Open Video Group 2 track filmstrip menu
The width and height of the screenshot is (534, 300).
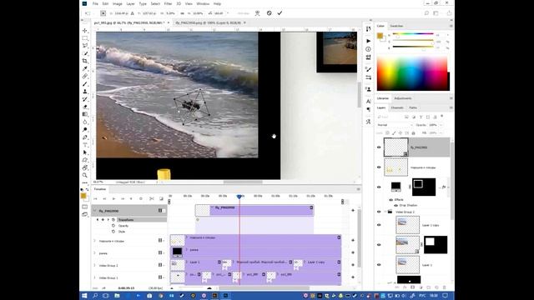tap(160, 265)
